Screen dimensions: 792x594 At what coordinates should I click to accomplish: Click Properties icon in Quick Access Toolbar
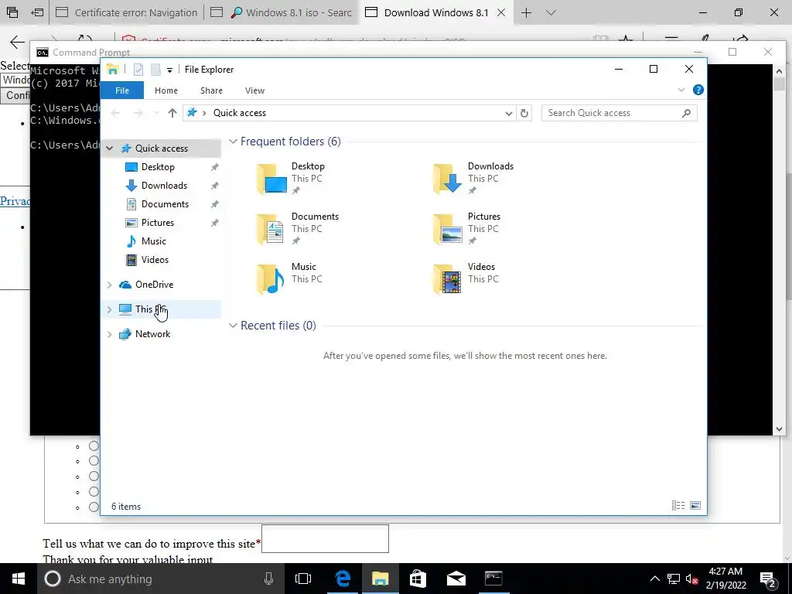coord(138,70)
